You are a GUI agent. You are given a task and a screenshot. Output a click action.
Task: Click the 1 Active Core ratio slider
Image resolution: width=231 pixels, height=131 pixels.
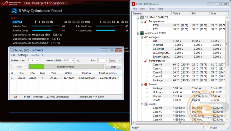click(46, 26)
